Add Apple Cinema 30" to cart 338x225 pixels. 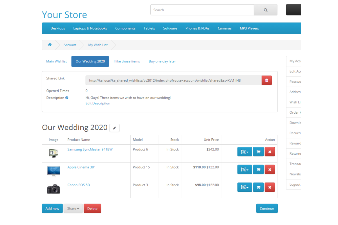[258, 170]
